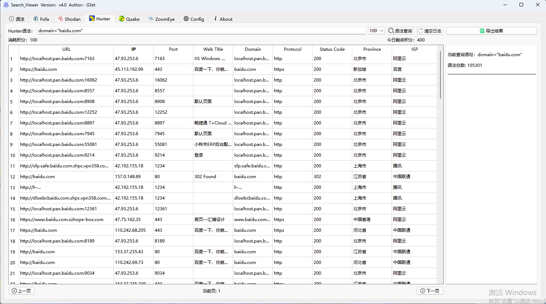Click the 当前页: 1 page indicator
The width and height of the screenshot is (546, 304).
click(212, 291)
